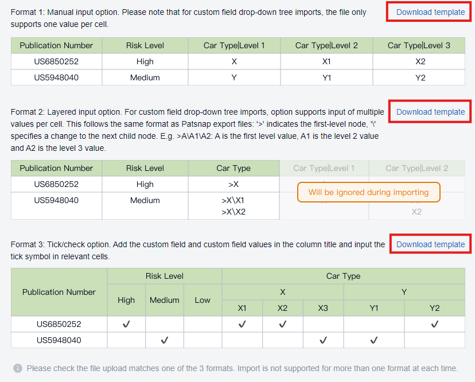Tick the empty High cell for US5948040
Screen dimensions: 475x382
coord(126,340)
